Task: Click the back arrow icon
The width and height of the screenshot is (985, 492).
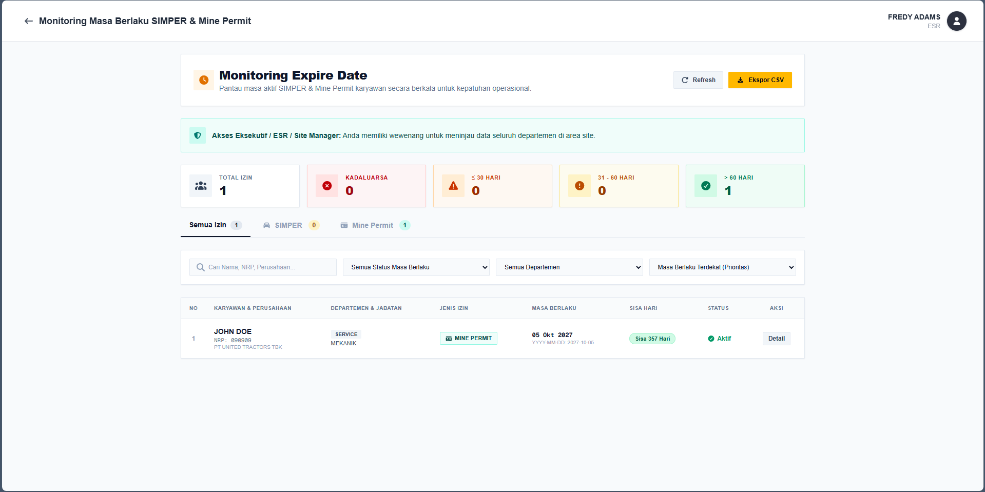Action: tap(29, 21)
